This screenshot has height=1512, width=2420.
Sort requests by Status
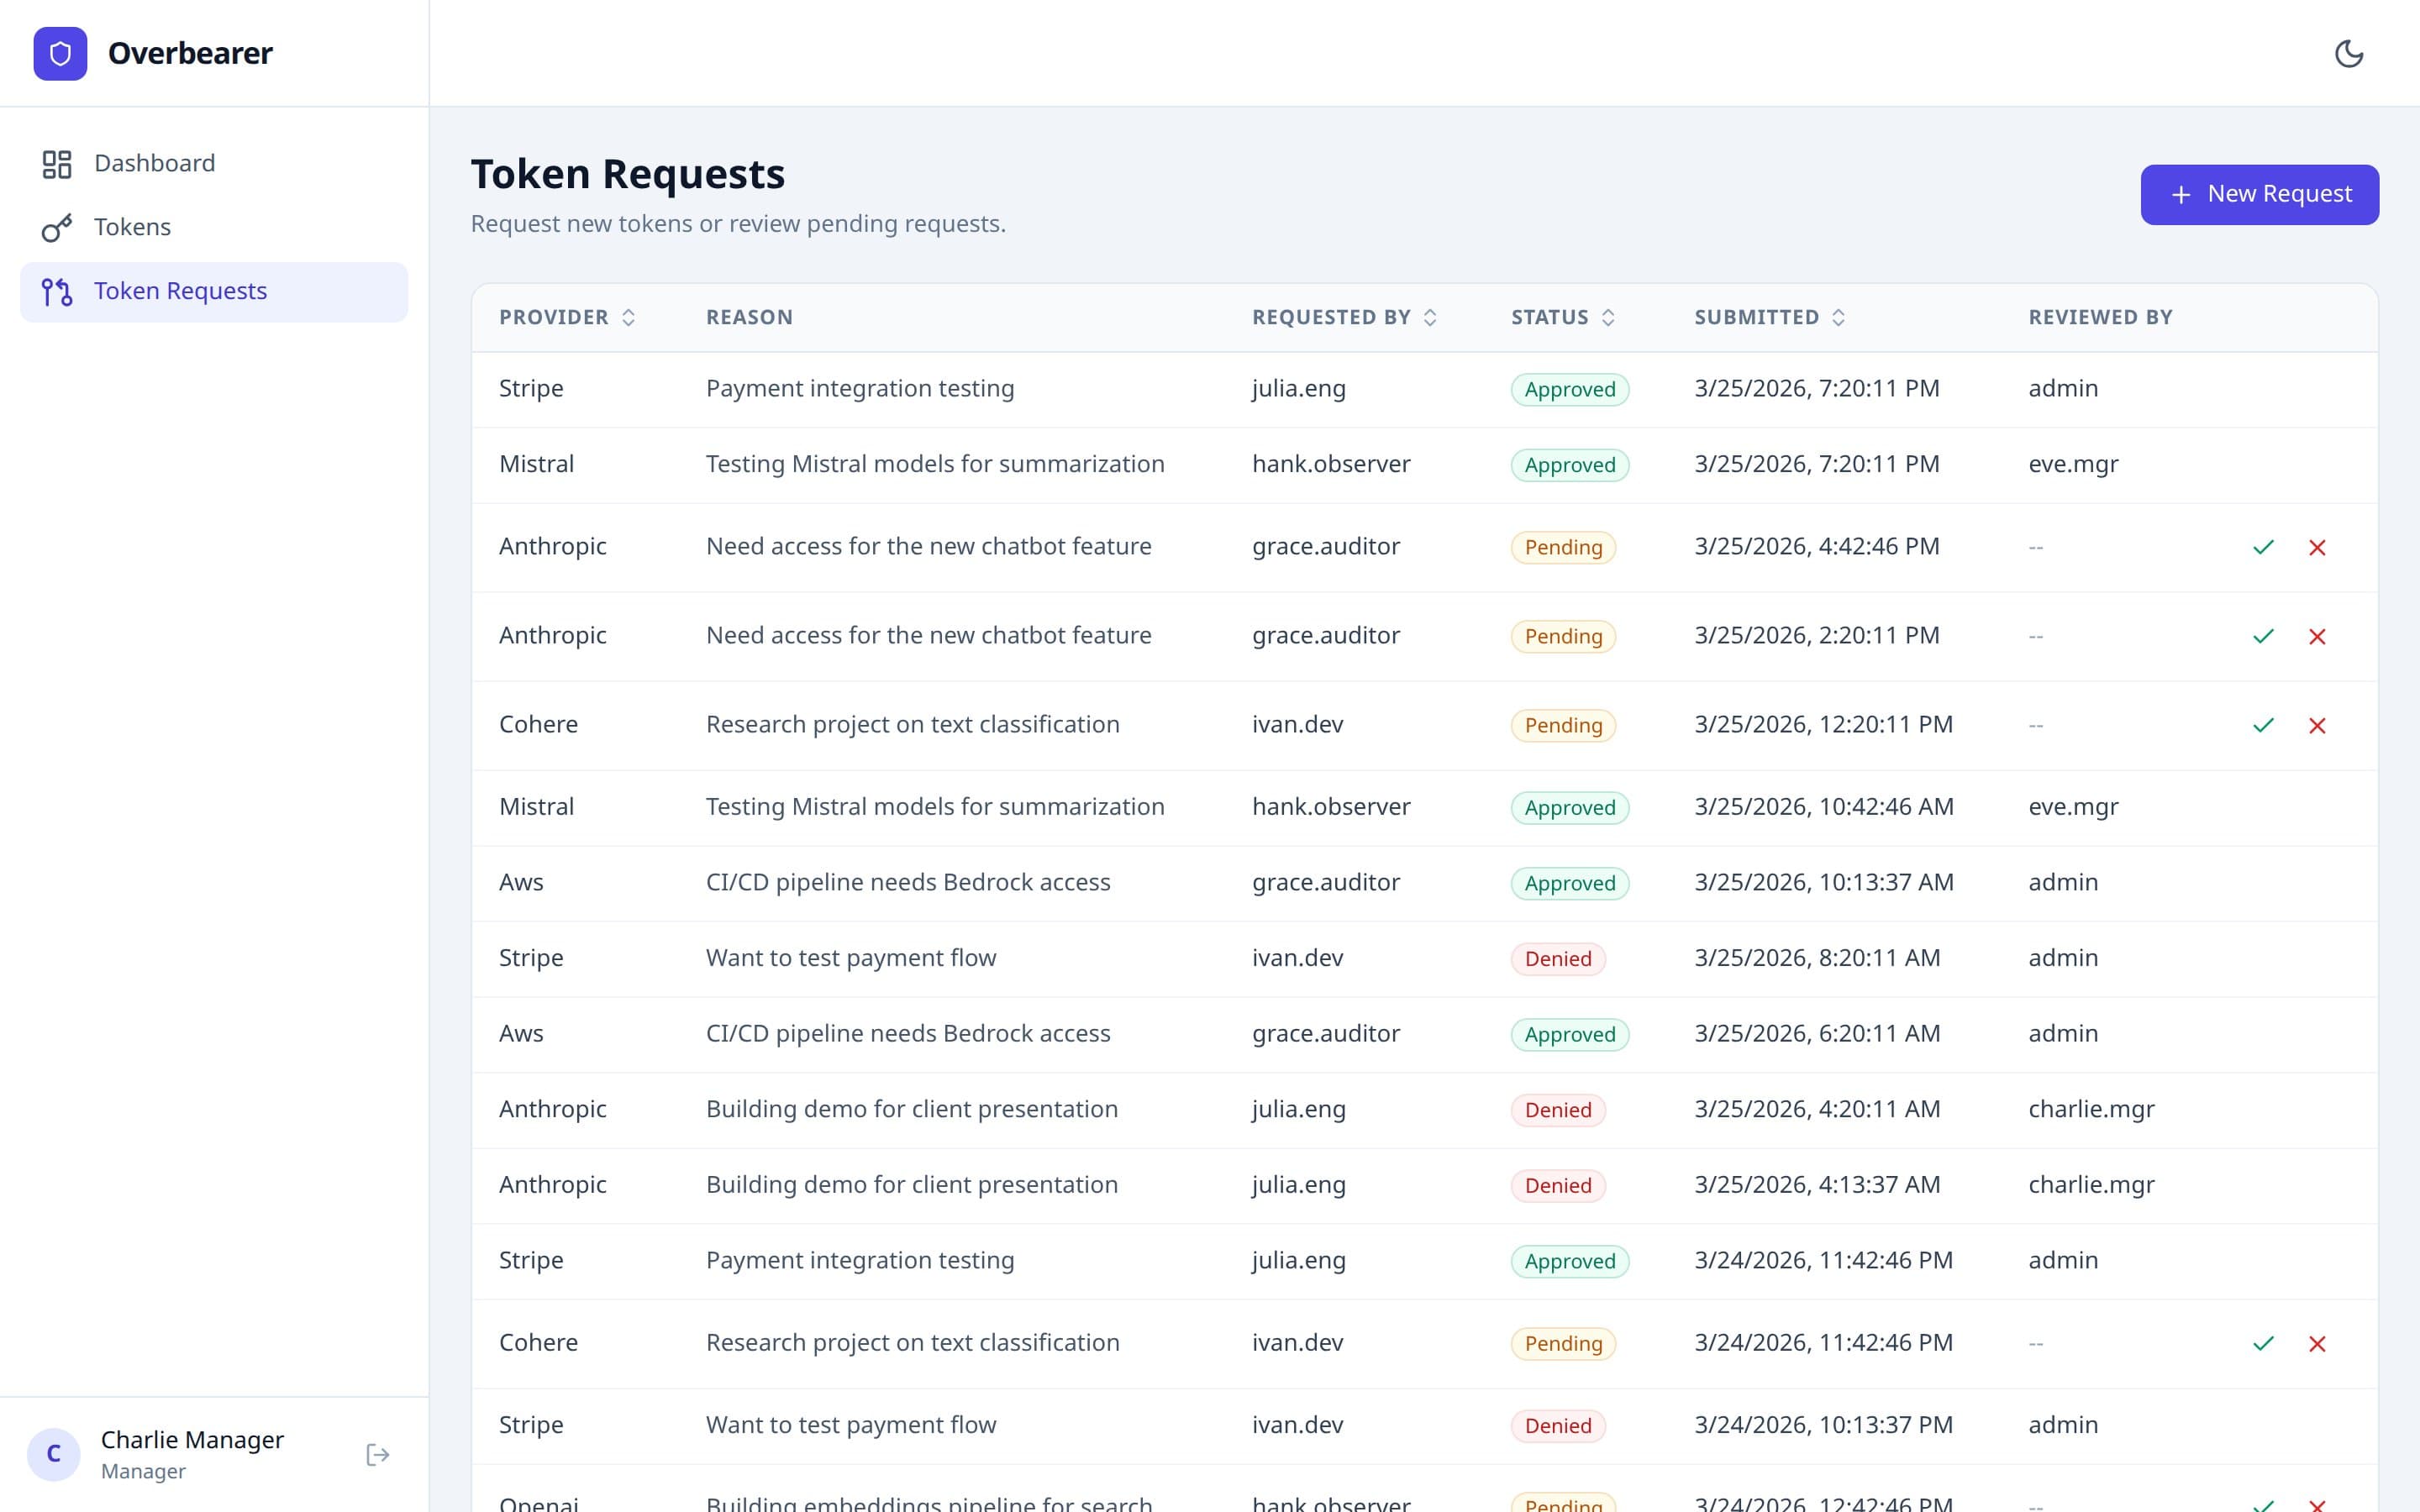coord(1608,317)
